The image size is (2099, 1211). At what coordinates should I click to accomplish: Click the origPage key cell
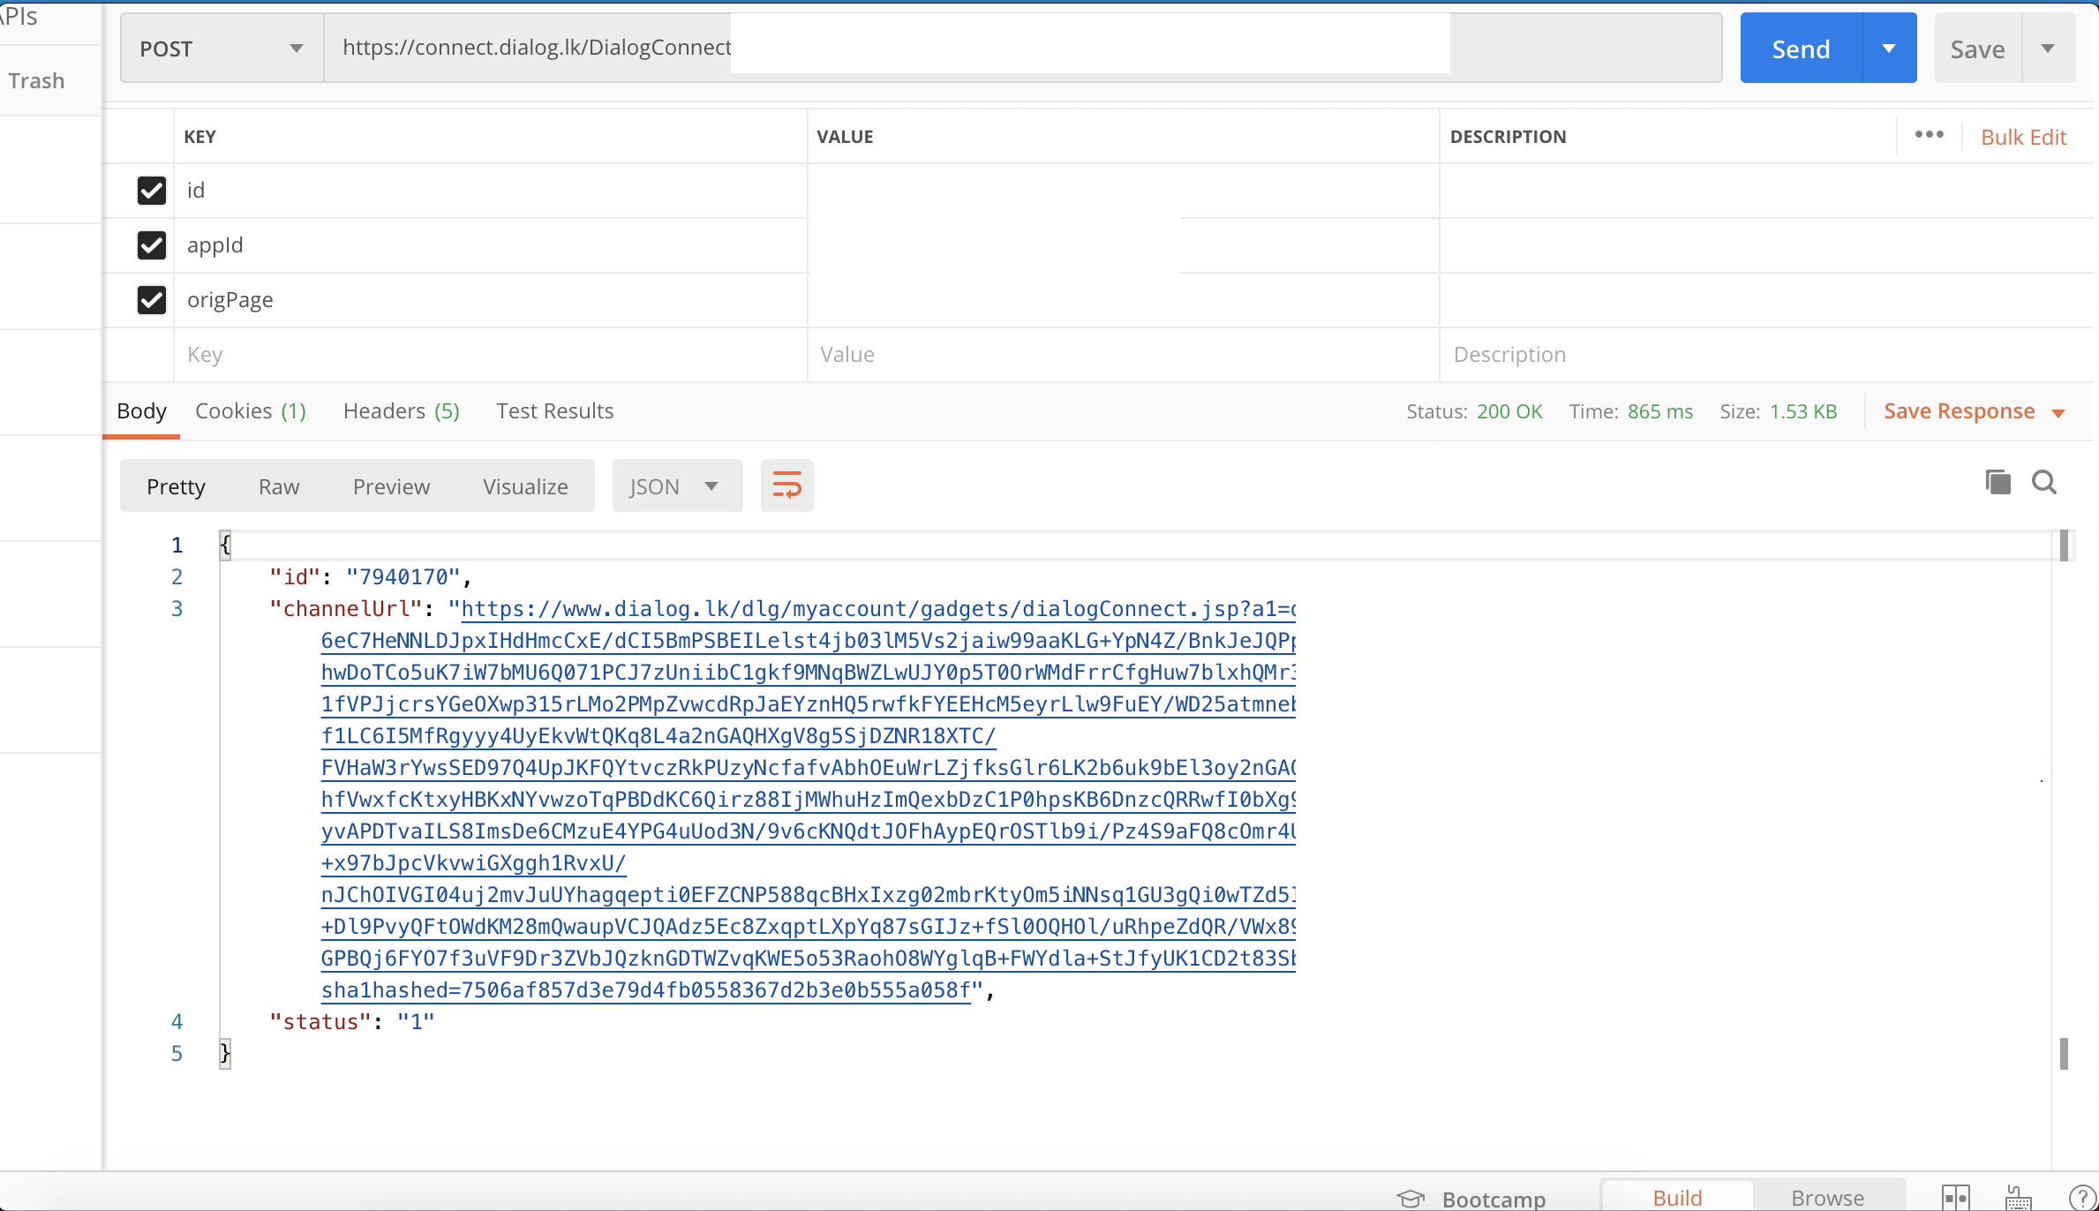click(491, 300)
